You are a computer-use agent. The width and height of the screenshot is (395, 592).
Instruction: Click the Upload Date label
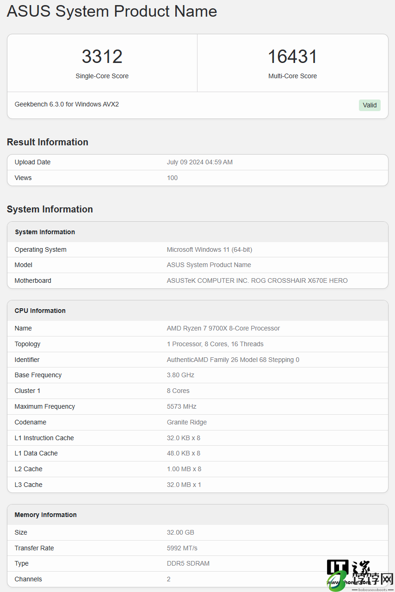pyautogui.click(x=32, y=162)
